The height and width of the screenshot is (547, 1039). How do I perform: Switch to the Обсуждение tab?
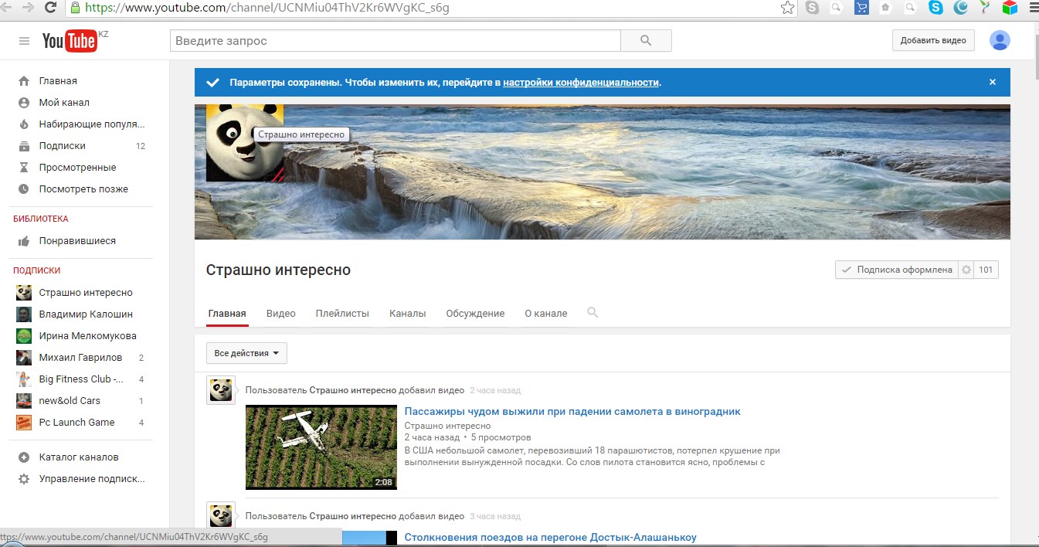[x=475, y=314]
